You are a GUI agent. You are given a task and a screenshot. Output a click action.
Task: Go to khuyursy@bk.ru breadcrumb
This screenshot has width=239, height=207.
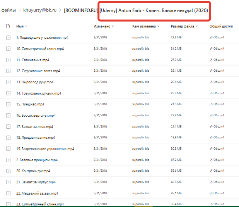tap(40, 10)
